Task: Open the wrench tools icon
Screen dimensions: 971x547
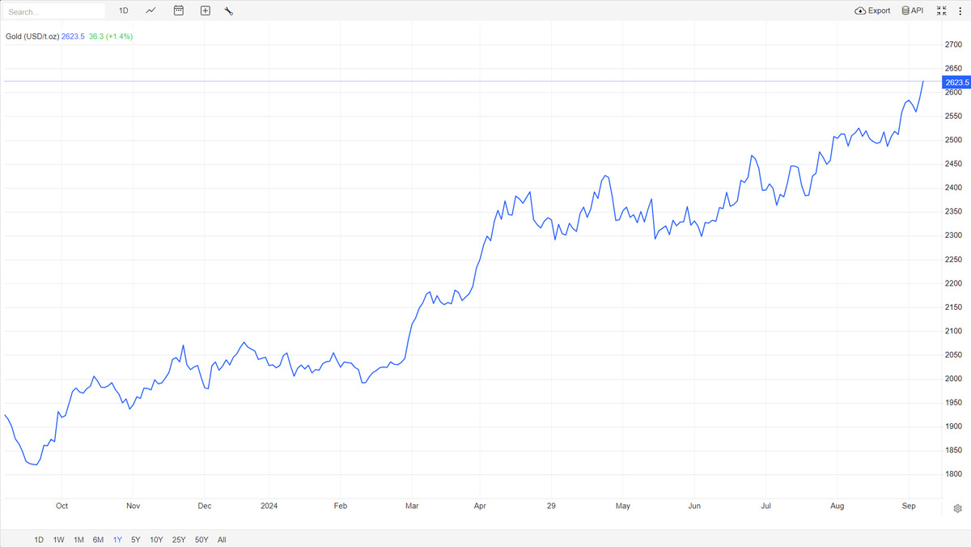Action: point(228,11)
